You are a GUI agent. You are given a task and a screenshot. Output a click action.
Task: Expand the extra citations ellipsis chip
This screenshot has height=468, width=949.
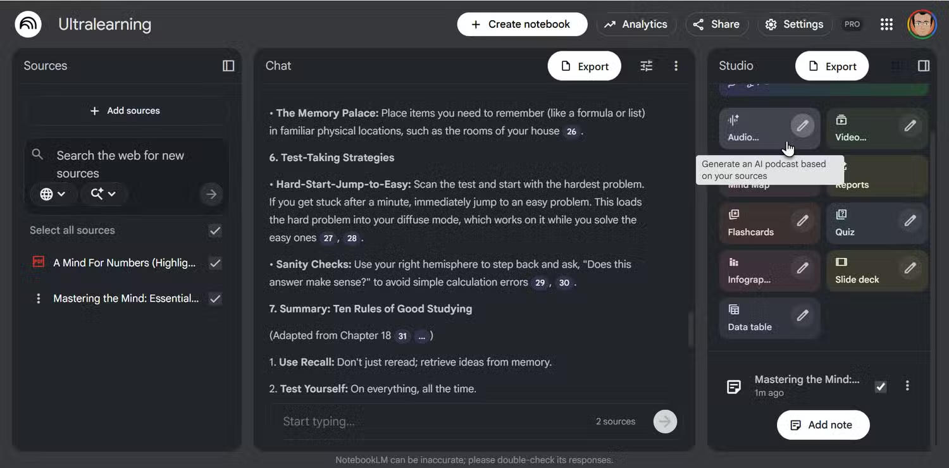point(421,336)
